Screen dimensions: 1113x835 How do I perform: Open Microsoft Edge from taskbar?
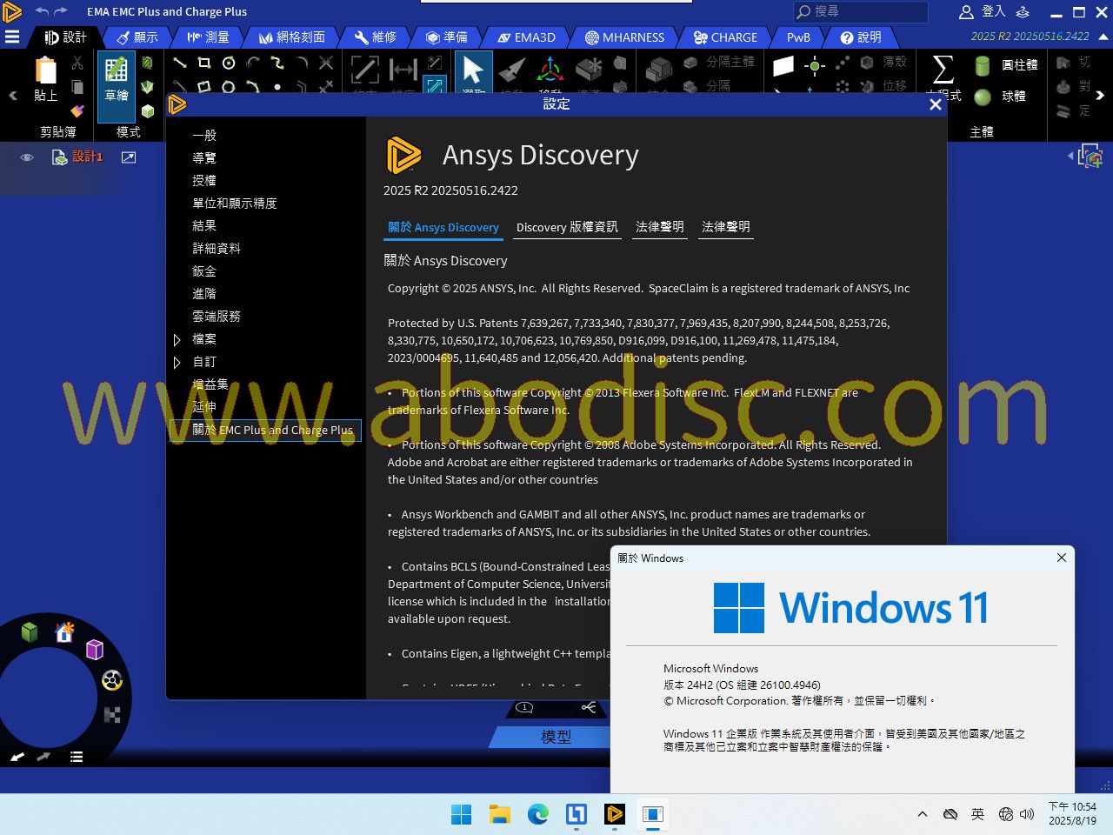pos(537,814)
